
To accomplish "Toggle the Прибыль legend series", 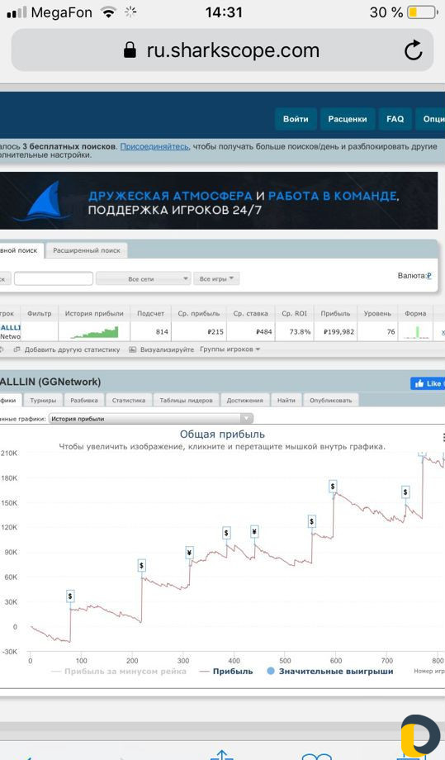I will click(x=226, y=672).
